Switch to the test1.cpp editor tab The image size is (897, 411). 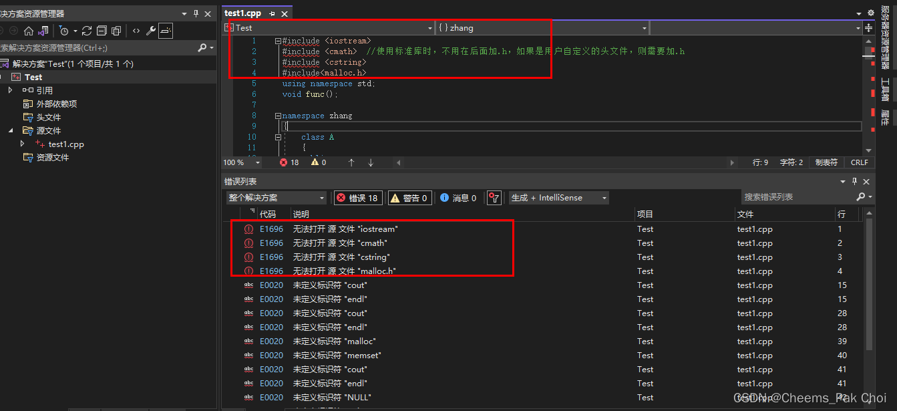coord(241,12)
